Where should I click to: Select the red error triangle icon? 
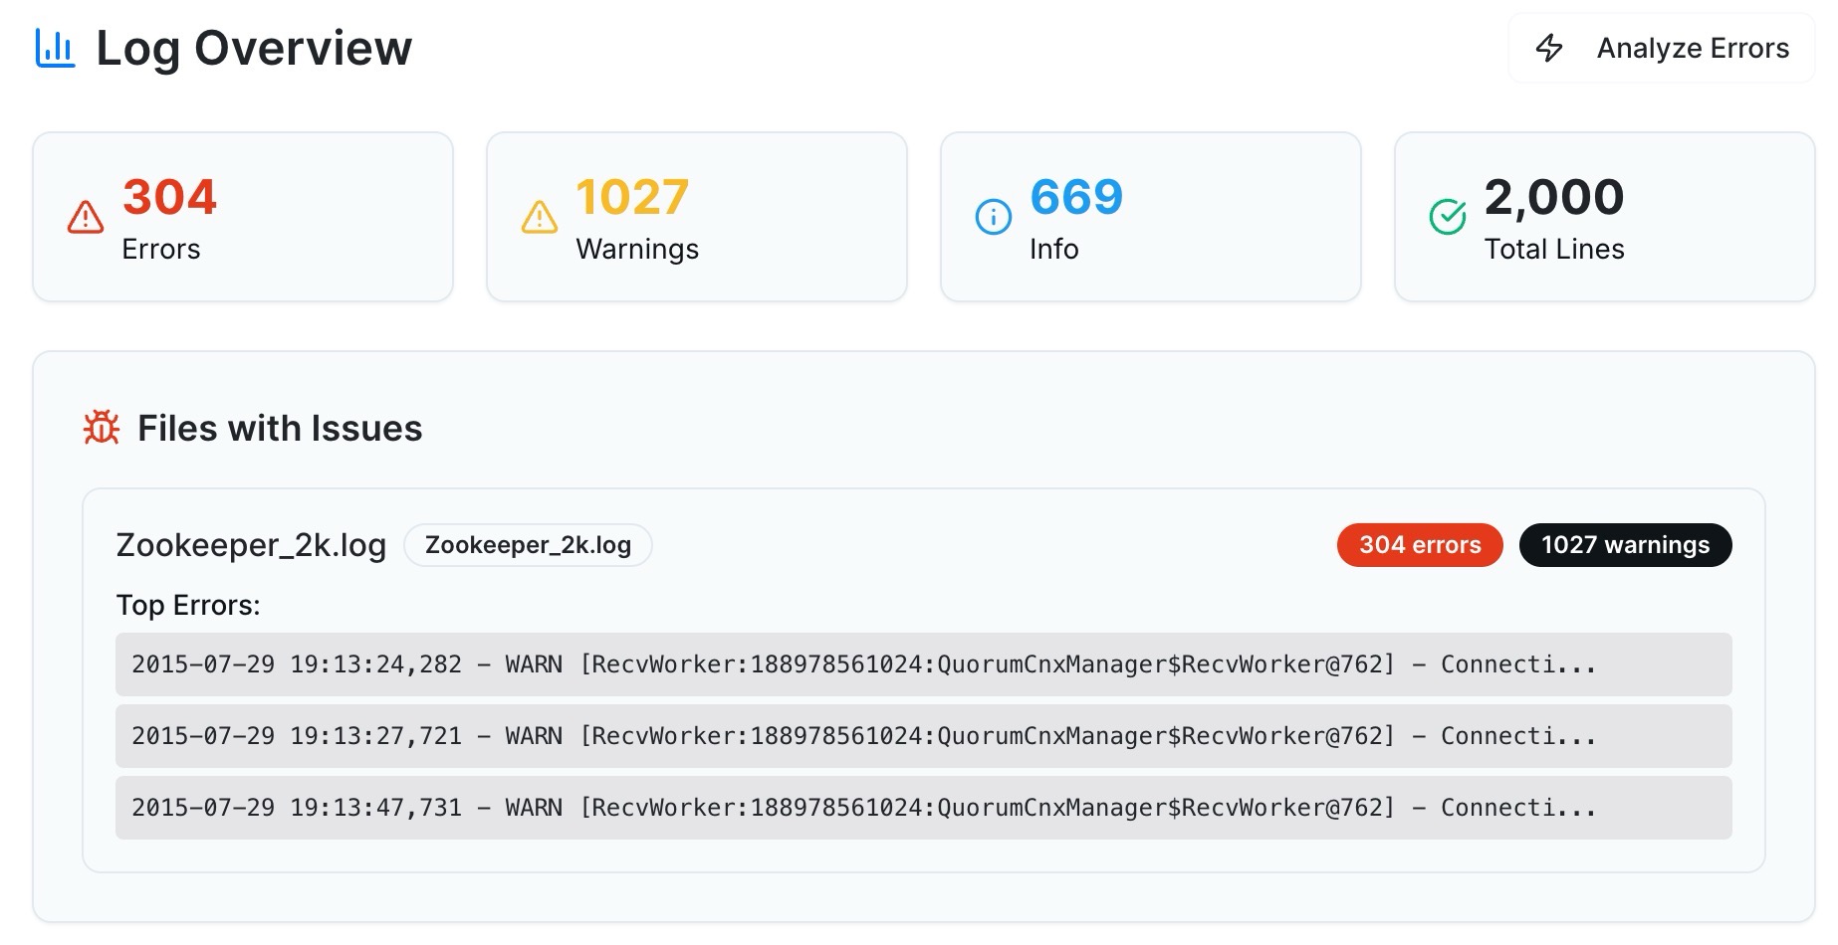point(86,217)
